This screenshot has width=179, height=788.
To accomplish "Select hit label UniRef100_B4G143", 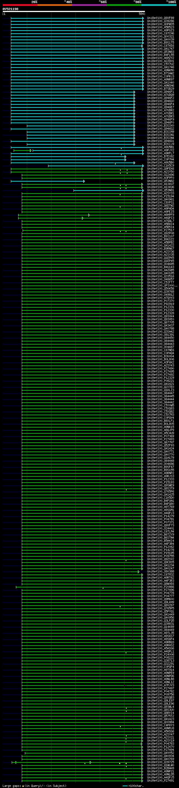I will point(160,267).
